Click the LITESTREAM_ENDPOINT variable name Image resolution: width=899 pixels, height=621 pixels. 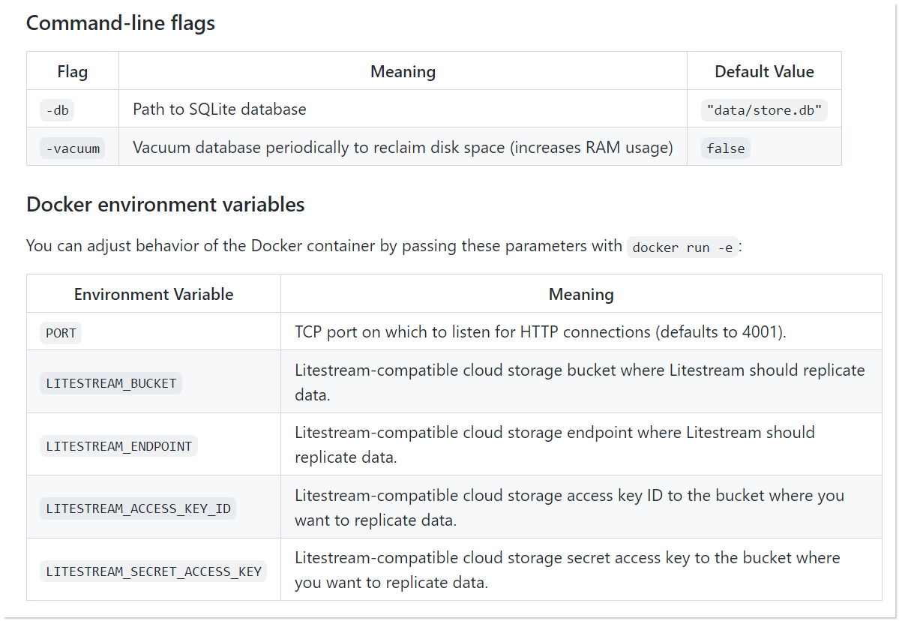118,446
